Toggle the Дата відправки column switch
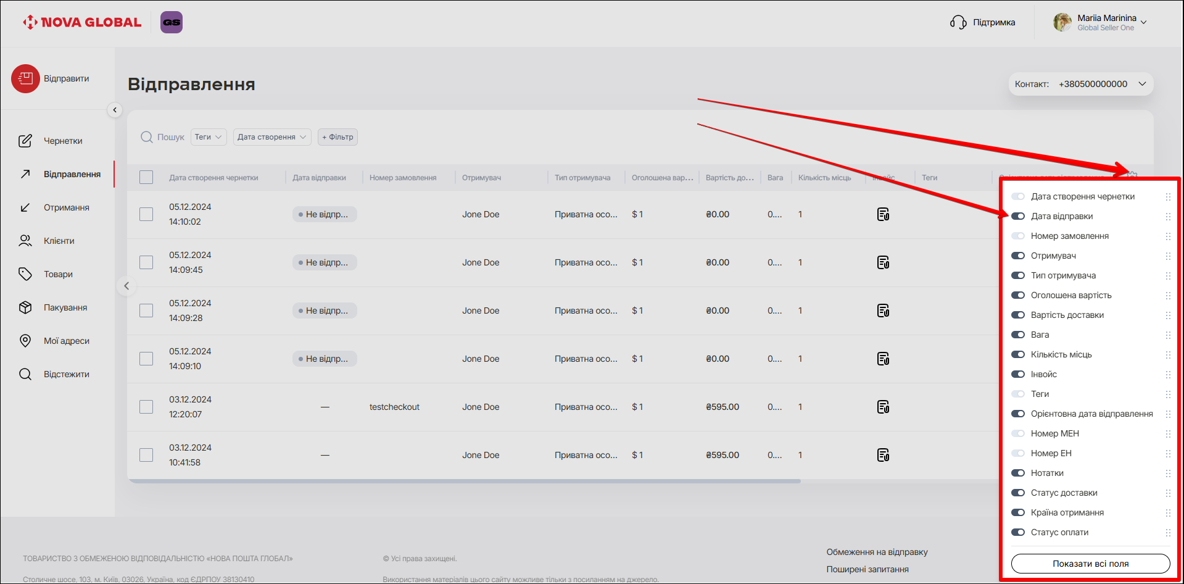 click(1018, 216)
